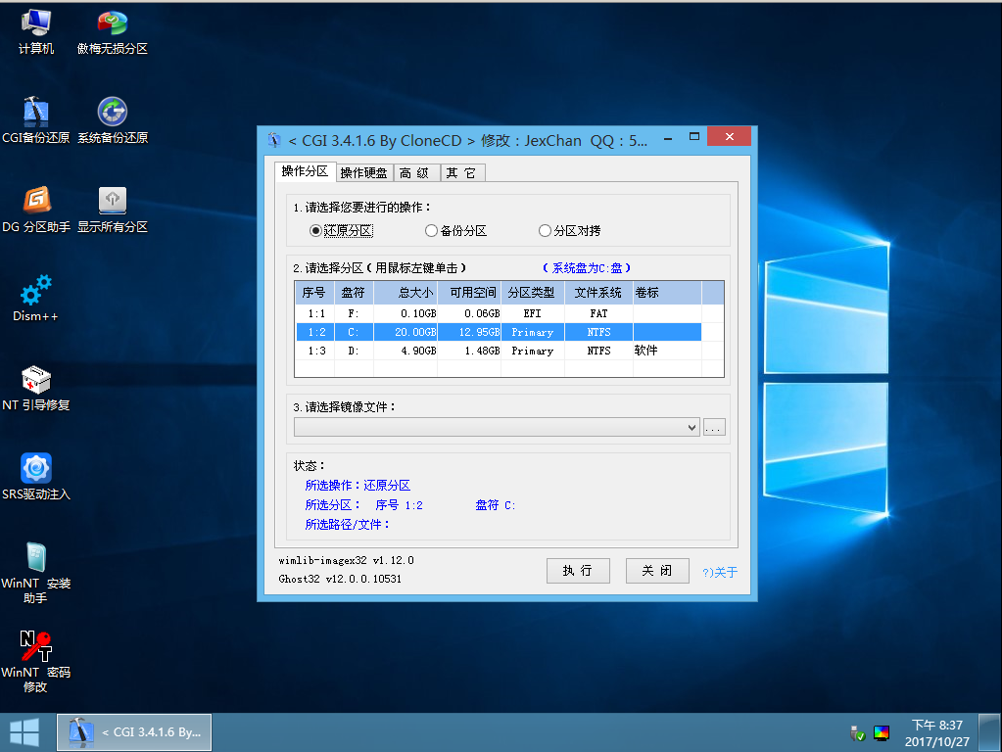The width and height of the screenshot is (1002, 752).
Task: Select the 分区对拷 radio button
Action: [545, 231]
